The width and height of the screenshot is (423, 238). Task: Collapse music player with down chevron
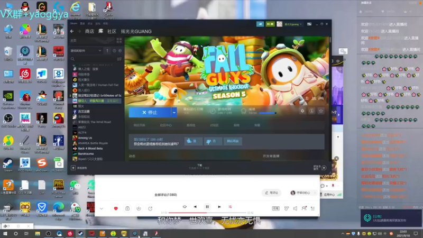click(x=102, y=208)
